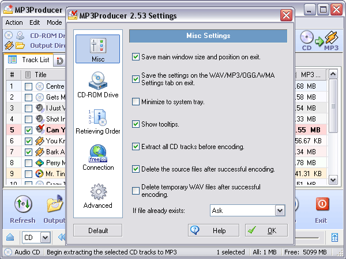Toggle Save main window size and position
This screenshot has width=346, height=259.
pos(136,57)
